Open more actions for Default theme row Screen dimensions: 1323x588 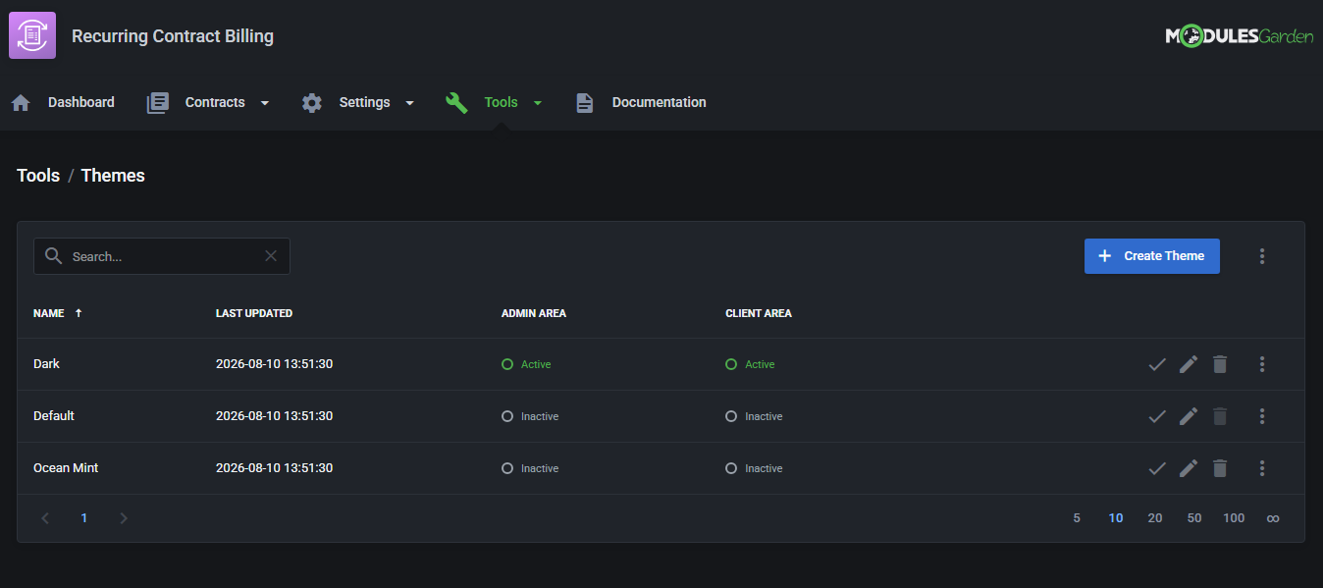pos(1262,416)
